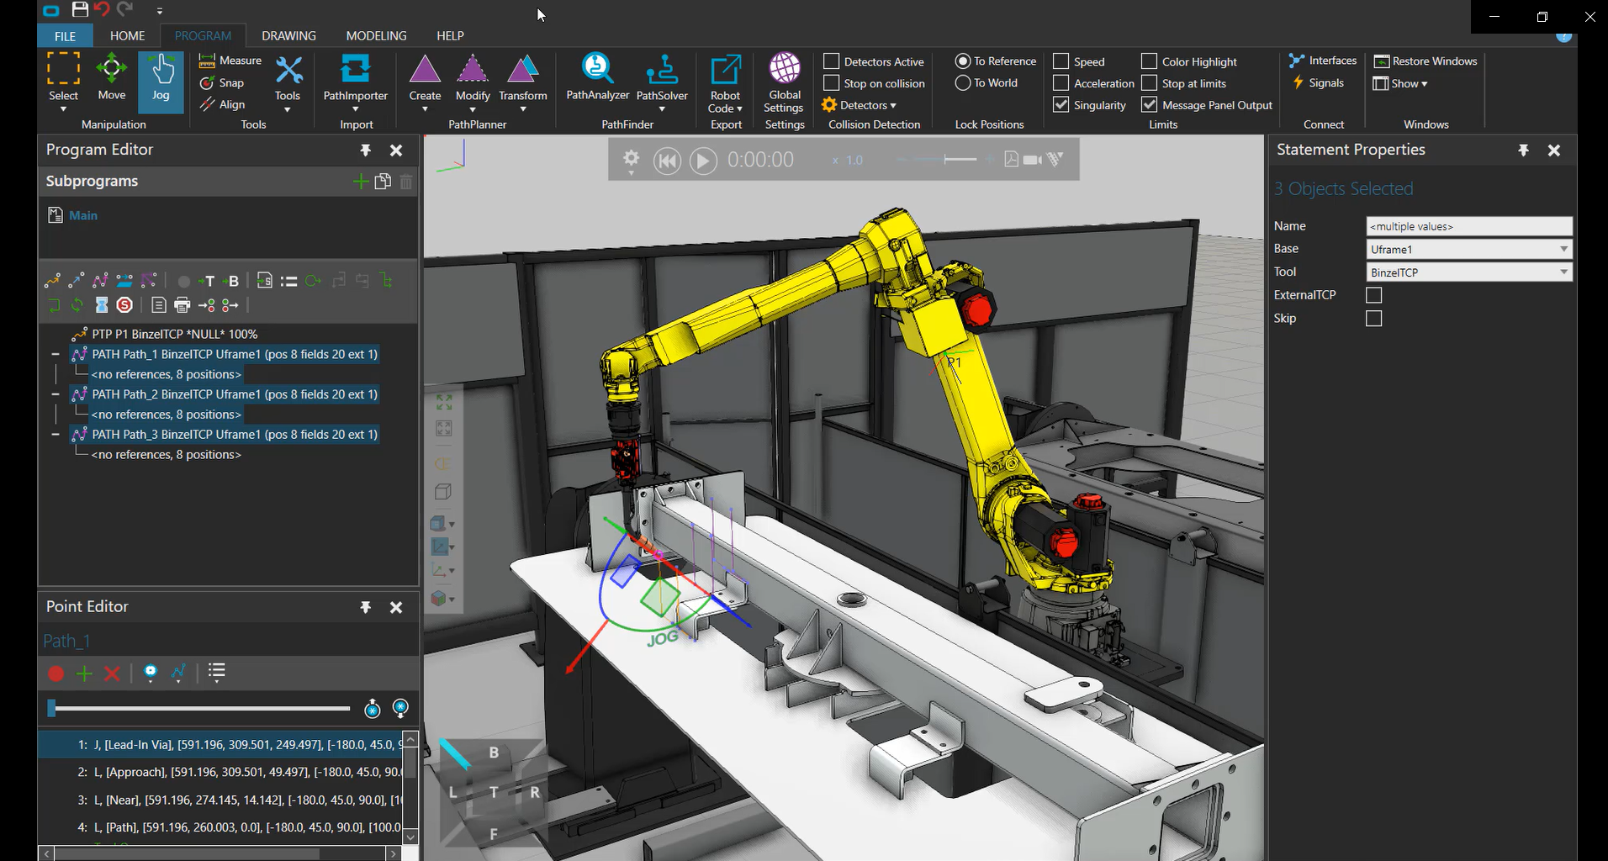Open the Base Uframe1 dropdown
The image size is (1608, 861).
point(1469,249)
